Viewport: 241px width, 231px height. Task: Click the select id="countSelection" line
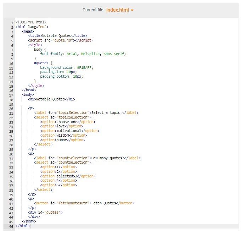tap(63, 163)
